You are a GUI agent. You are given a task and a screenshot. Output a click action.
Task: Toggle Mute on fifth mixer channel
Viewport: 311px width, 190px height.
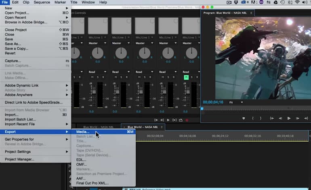[163, 77]
